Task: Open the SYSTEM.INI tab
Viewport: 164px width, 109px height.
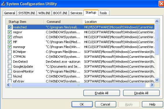Action: [27, 13]
